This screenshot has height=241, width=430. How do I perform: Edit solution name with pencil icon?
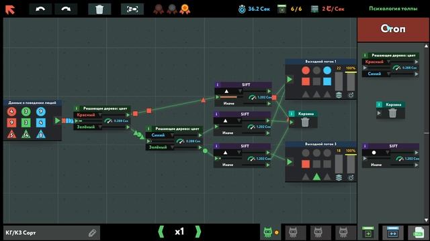tap(92, 233)
